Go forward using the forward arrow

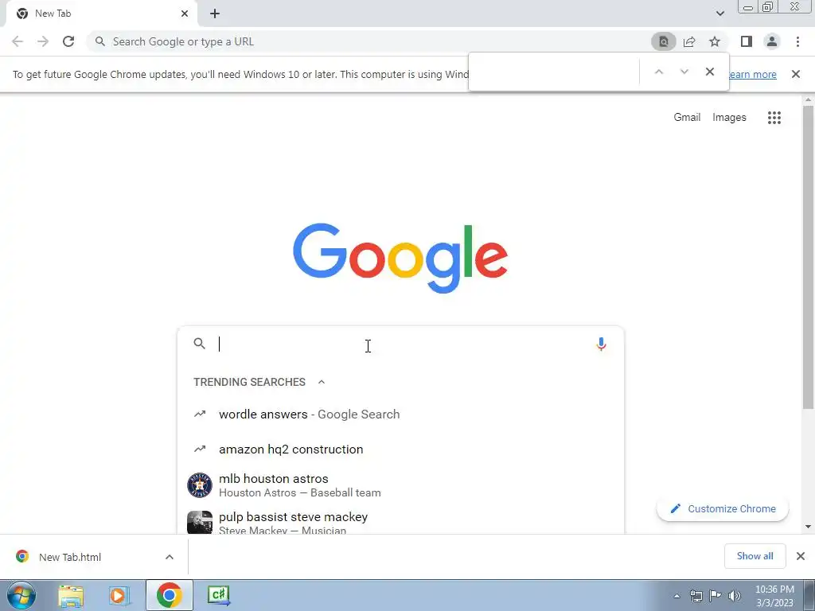tap(43, 41)
